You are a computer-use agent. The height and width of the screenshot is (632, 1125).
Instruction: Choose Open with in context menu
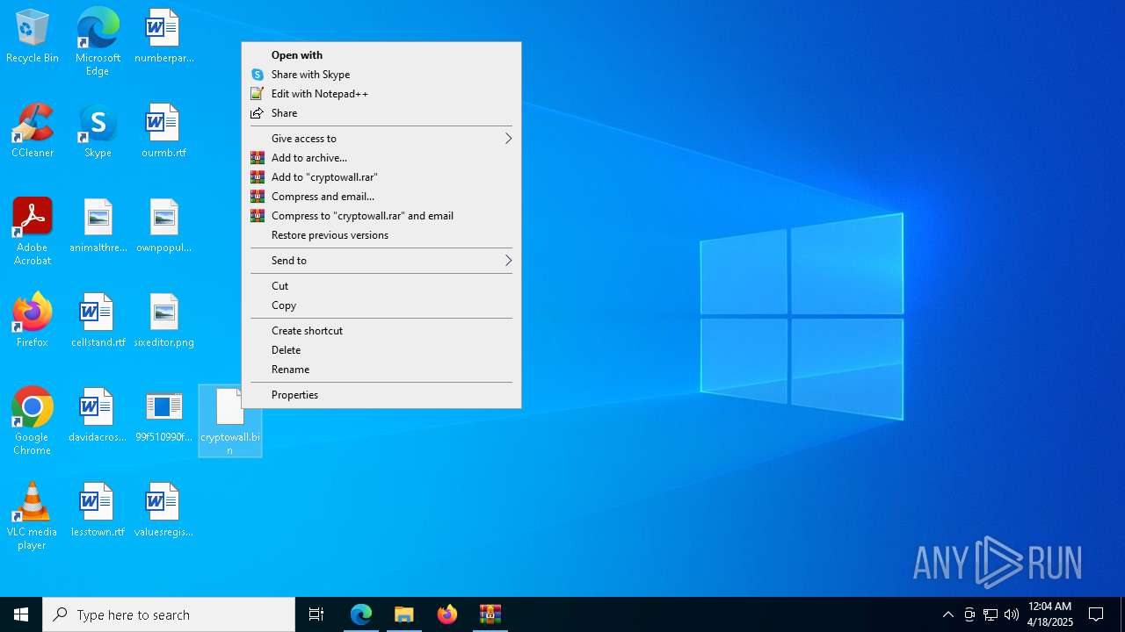[x=381, y=55]
